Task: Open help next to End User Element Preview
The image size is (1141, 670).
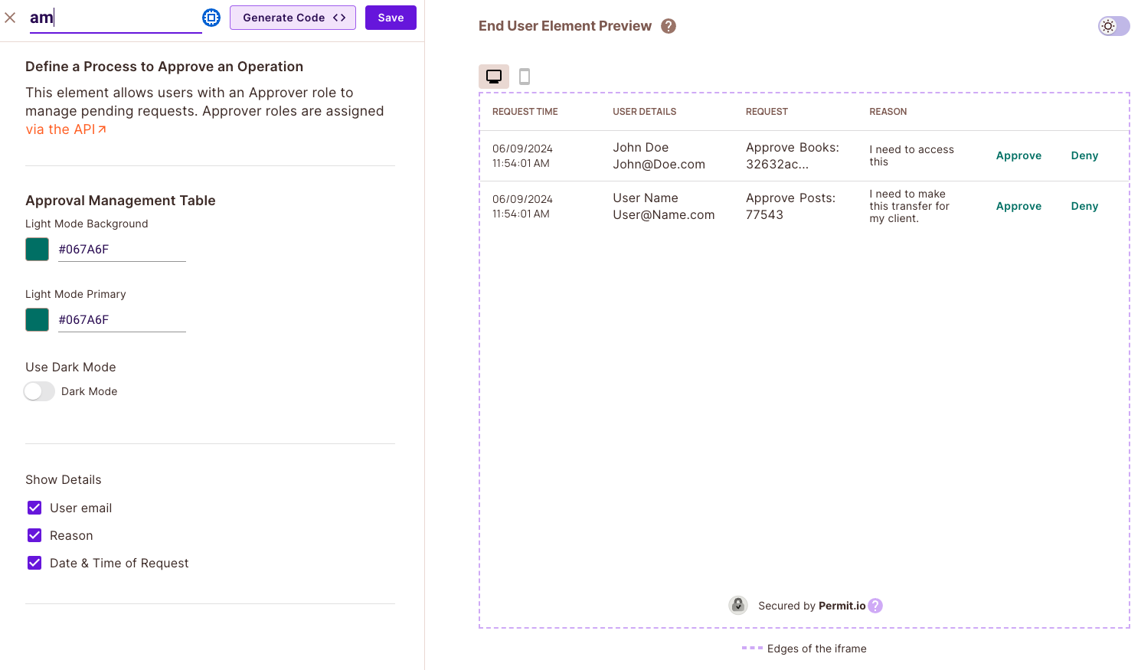Action: [x=668, y=25]
